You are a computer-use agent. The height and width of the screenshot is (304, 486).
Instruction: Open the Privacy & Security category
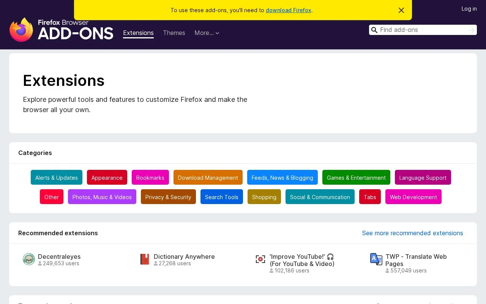168,197
